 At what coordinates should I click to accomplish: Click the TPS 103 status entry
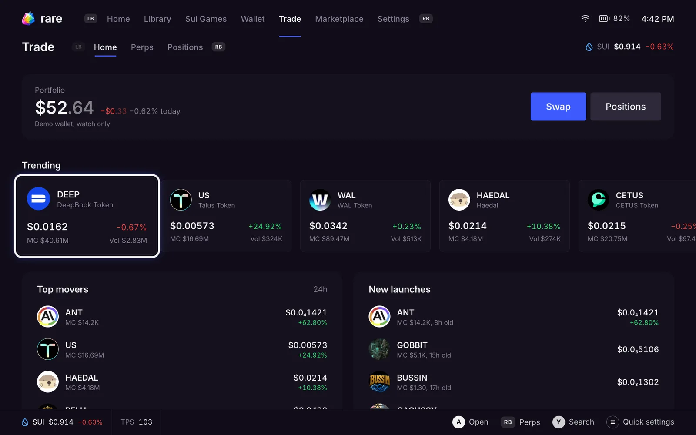pos(136,422)
